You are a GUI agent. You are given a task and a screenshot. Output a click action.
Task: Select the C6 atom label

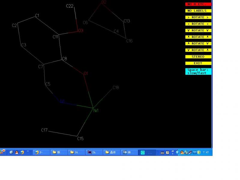(x=85, y=23)
